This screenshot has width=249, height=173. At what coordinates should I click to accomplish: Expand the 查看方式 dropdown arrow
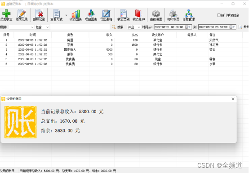pos(66,15)
